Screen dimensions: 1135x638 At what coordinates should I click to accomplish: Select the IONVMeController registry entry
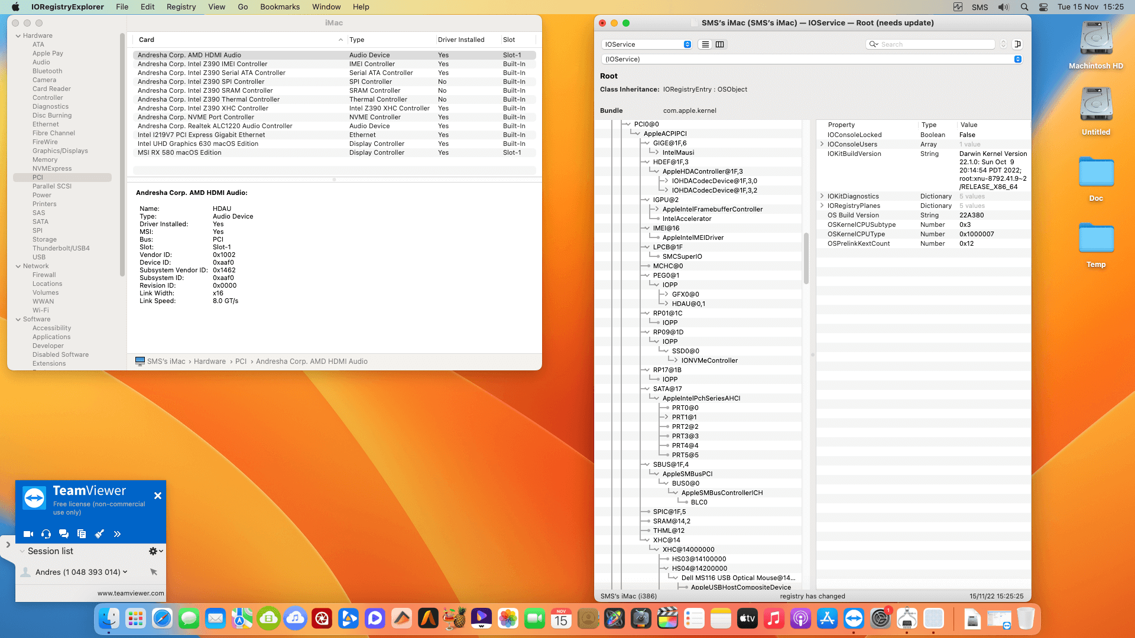tap(709, 360)
